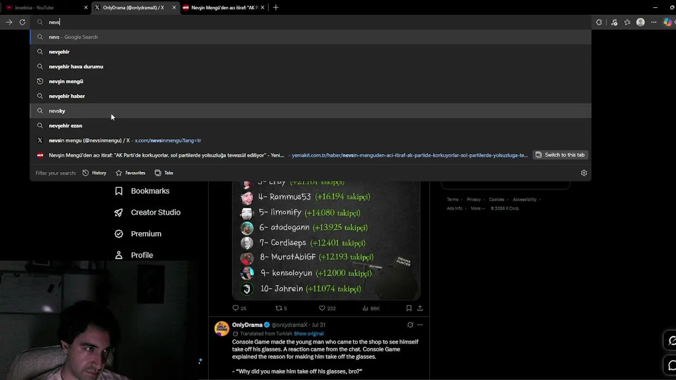
Task: Filter suggestions by Tabs
Action: click(164, 173)
